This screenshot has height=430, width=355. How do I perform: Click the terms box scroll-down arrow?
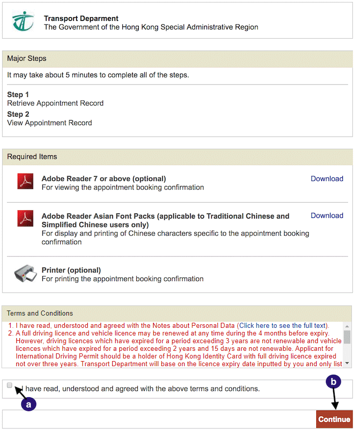click(x=347, y=364)
